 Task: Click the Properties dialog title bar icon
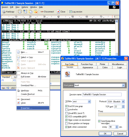62,58
